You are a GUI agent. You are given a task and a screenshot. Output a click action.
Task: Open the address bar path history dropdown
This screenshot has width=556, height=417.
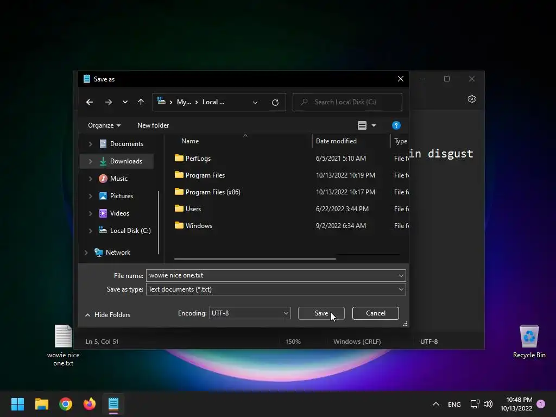point(255,103)
